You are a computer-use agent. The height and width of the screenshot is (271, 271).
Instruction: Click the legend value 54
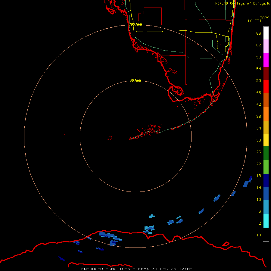coord(259,69)
